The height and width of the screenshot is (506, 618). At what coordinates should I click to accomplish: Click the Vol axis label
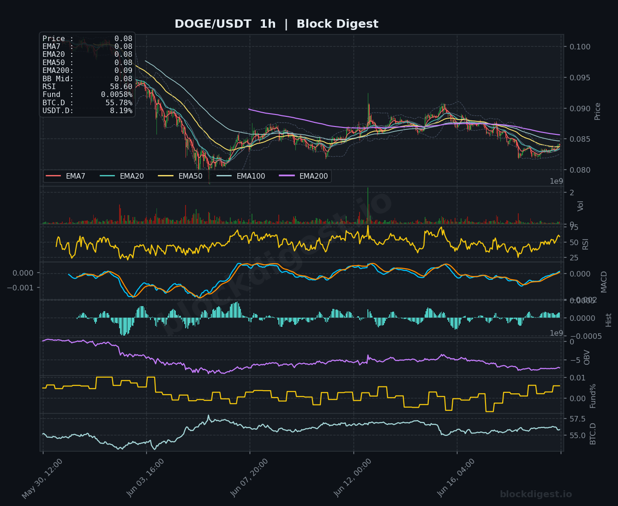pyautogui.click(x=581, y=206)
